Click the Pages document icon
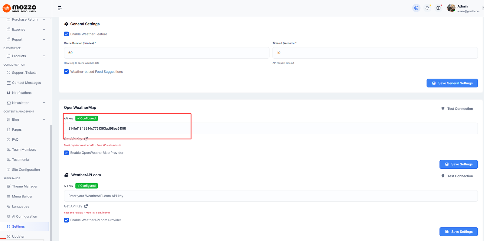Image resolution: width=484 pixels, height=241 pixels. pyautogui.click(x=8, y=129)
